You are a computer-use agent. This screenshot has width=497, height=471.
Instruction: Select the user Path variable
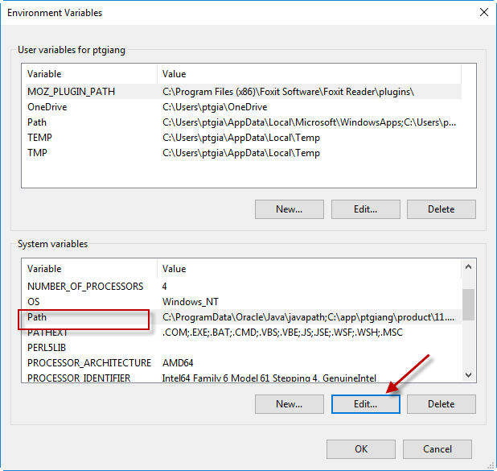(37, 122)
